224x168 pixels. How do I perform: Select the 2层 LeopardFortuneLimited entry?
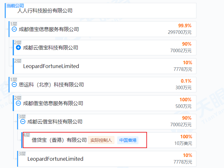point(51,66)
